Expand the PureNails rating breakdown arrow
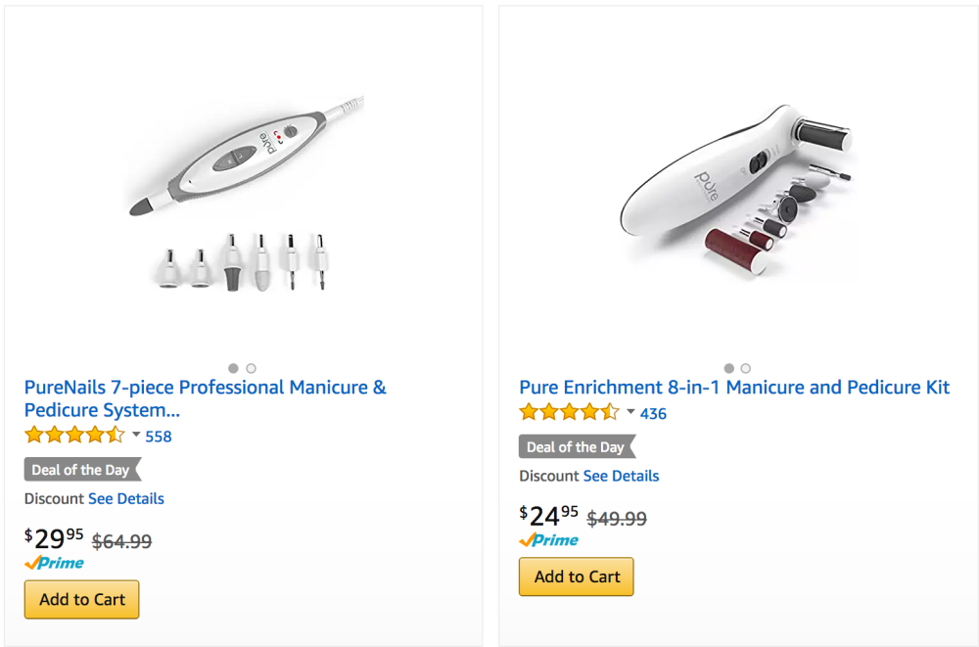The image size is (979, 647). [x=136, y=436]
